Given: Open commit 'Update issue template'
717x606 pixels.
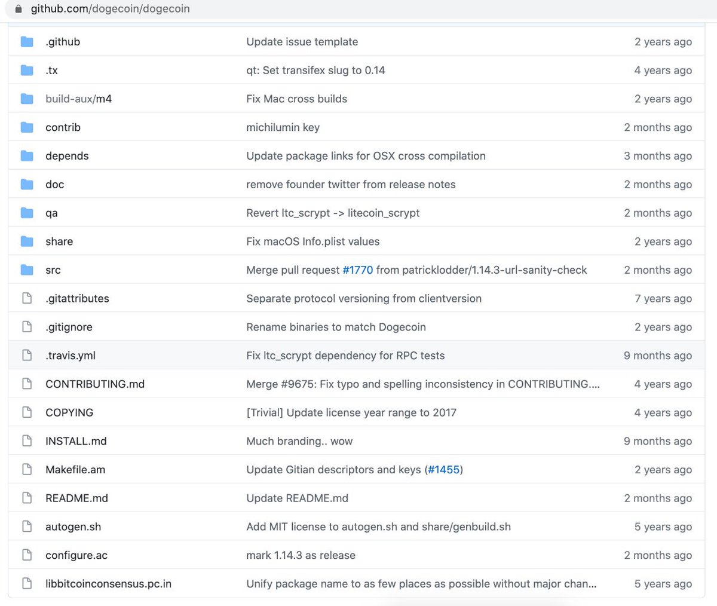Looking at the screenshot, I should 302,42.
